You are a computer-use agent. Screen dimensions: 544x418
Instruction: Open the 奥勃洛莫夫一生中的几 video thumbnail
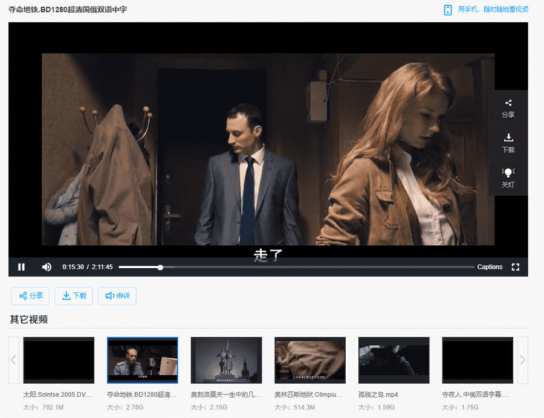coord(226,360)
